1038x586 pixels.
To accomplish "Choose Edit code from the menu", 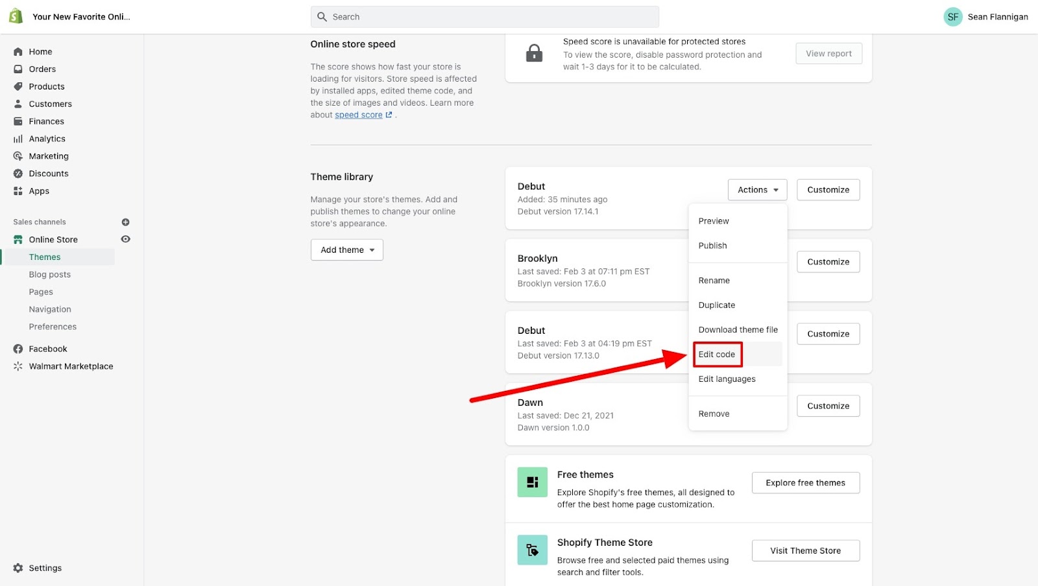I will [717, 355].
